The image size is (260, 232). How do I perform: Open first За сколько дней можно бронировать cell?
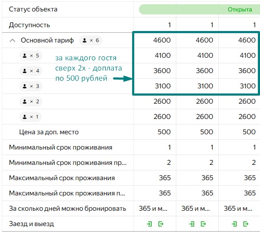click(x=155, y=209)
